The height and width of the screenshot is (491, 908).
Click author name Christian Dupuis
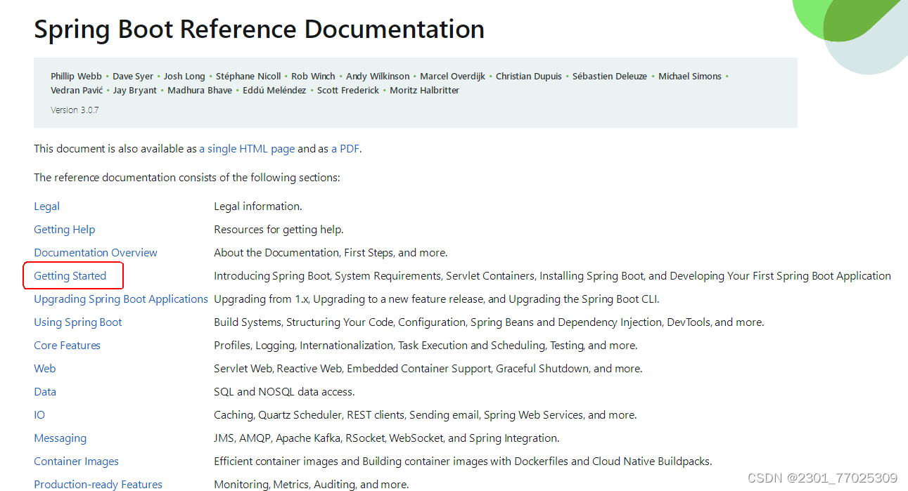click(529, 77)
